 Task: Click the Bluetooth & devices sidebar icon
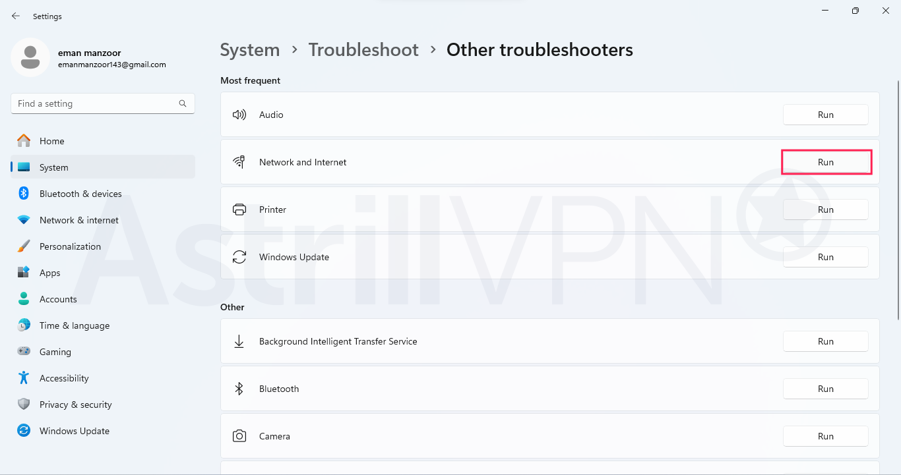point(24,194)
